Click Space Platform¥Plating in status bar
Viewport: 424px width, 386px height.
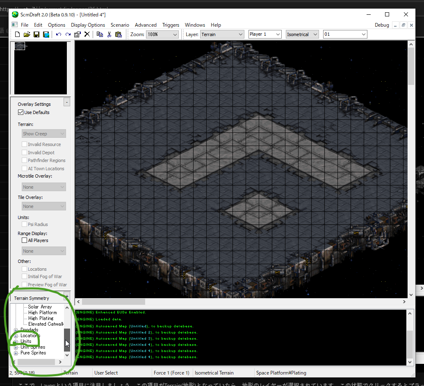[x=281, y=373]
